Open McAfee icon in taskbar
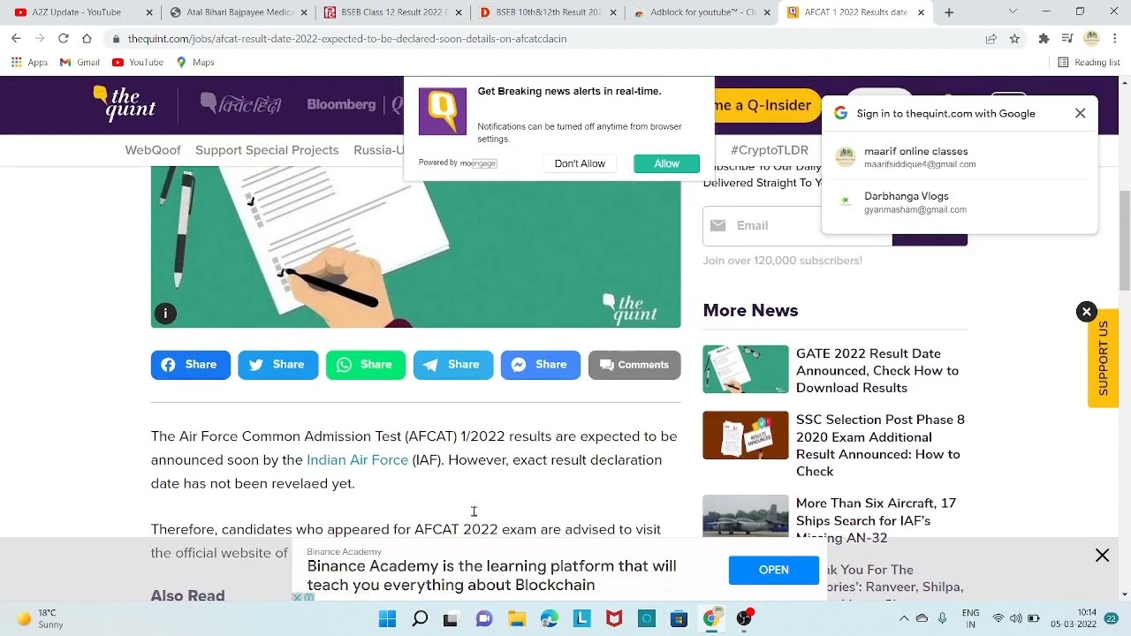The image size is (1131, 636). click(614, 619)
